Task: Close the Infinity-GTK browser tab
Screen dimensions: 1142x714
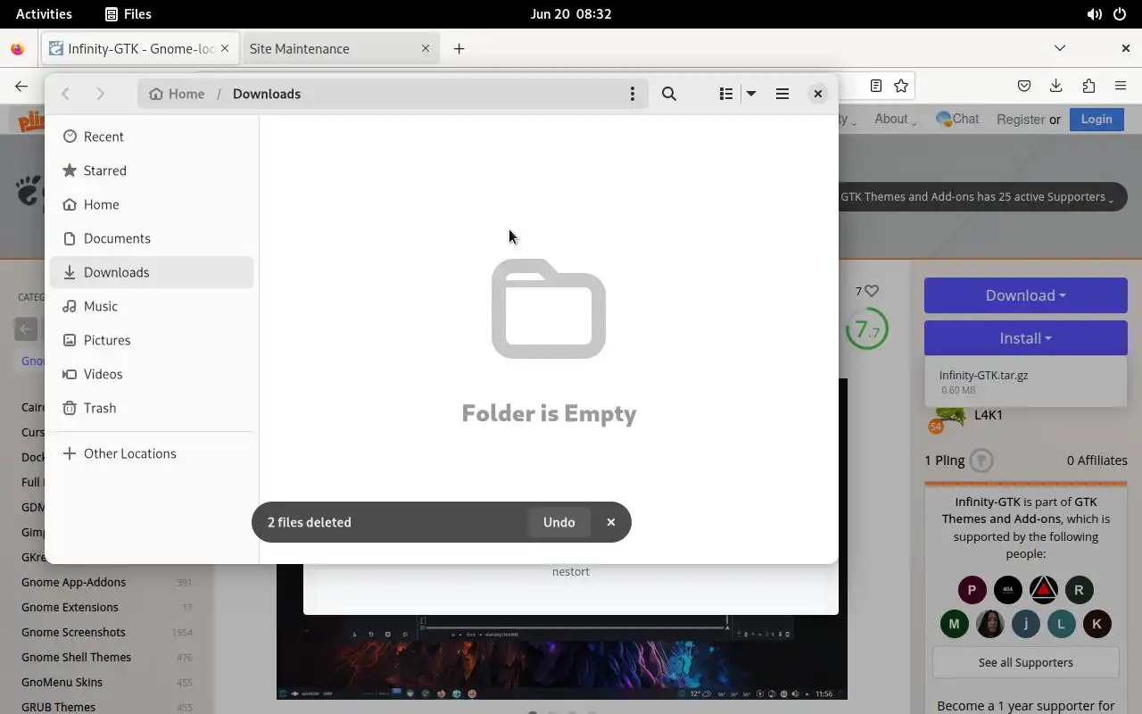Action: pyautogui.click(x=226, y=48)
